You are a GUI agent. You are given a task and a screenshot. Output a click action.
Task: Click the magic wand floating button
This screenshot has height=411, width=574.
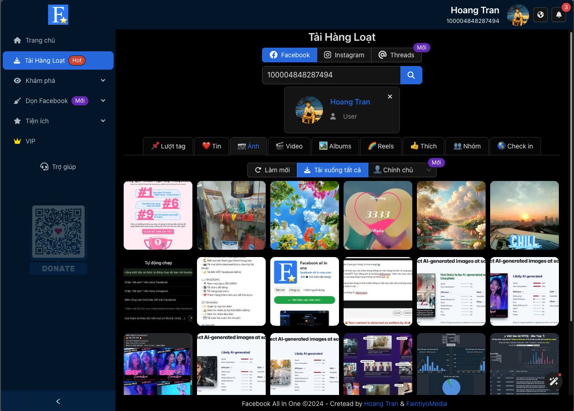click(x=553, y=381)
